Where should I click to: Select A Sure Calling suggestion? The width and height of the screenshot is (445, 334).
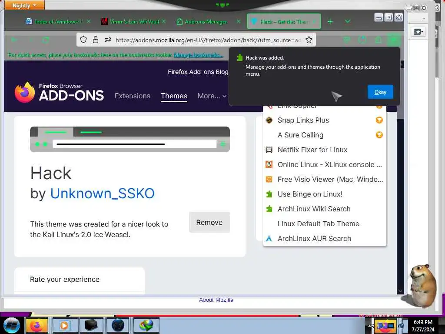pyautogui.click(x=324, y=135)
